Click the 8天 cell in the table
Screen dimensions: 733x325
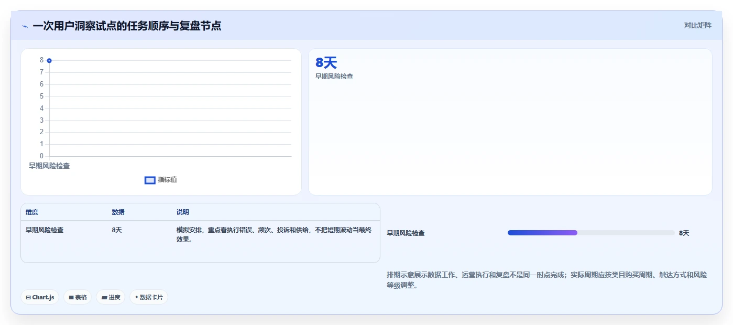pyautogui.click(x=116, y=230)
